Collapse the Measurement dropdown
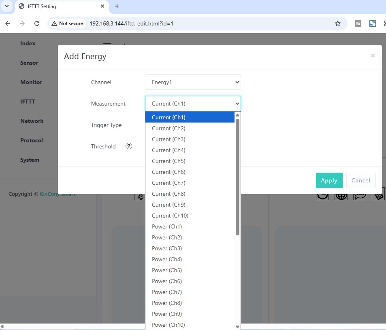The width and height of the screenshot is (386, 330). pos(193,104)
